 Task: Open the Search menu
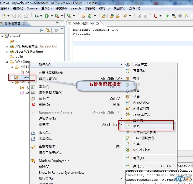(76, 8)
